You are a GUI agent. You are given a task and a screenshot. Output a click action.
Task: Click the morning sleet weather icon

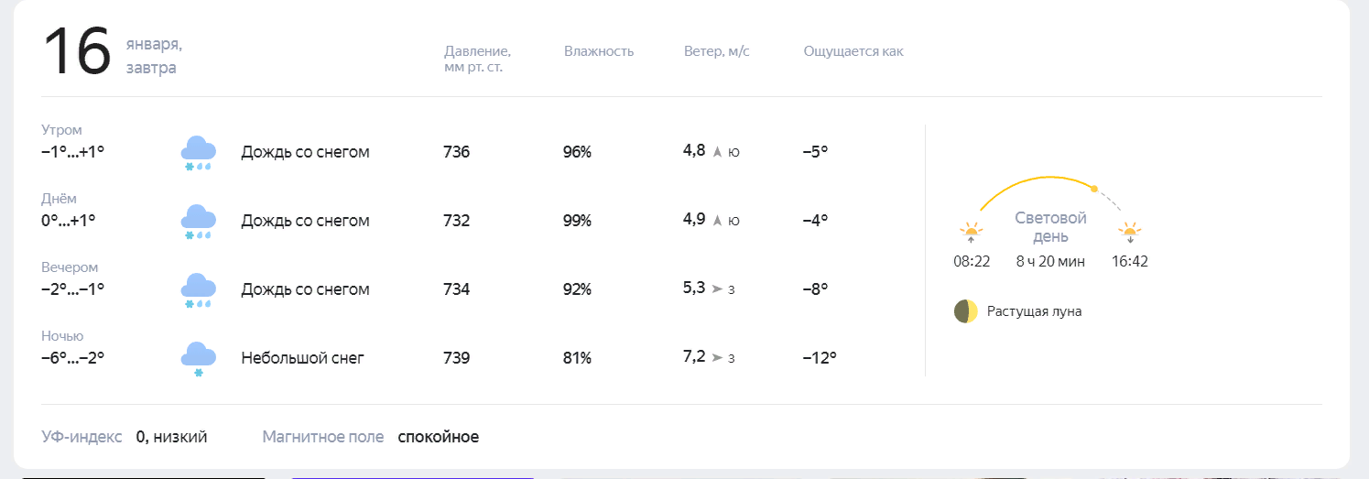point(198,152)
